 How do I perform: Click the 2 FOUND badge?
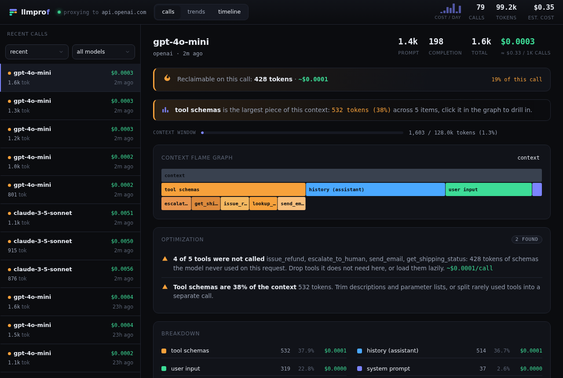(526, 240)
